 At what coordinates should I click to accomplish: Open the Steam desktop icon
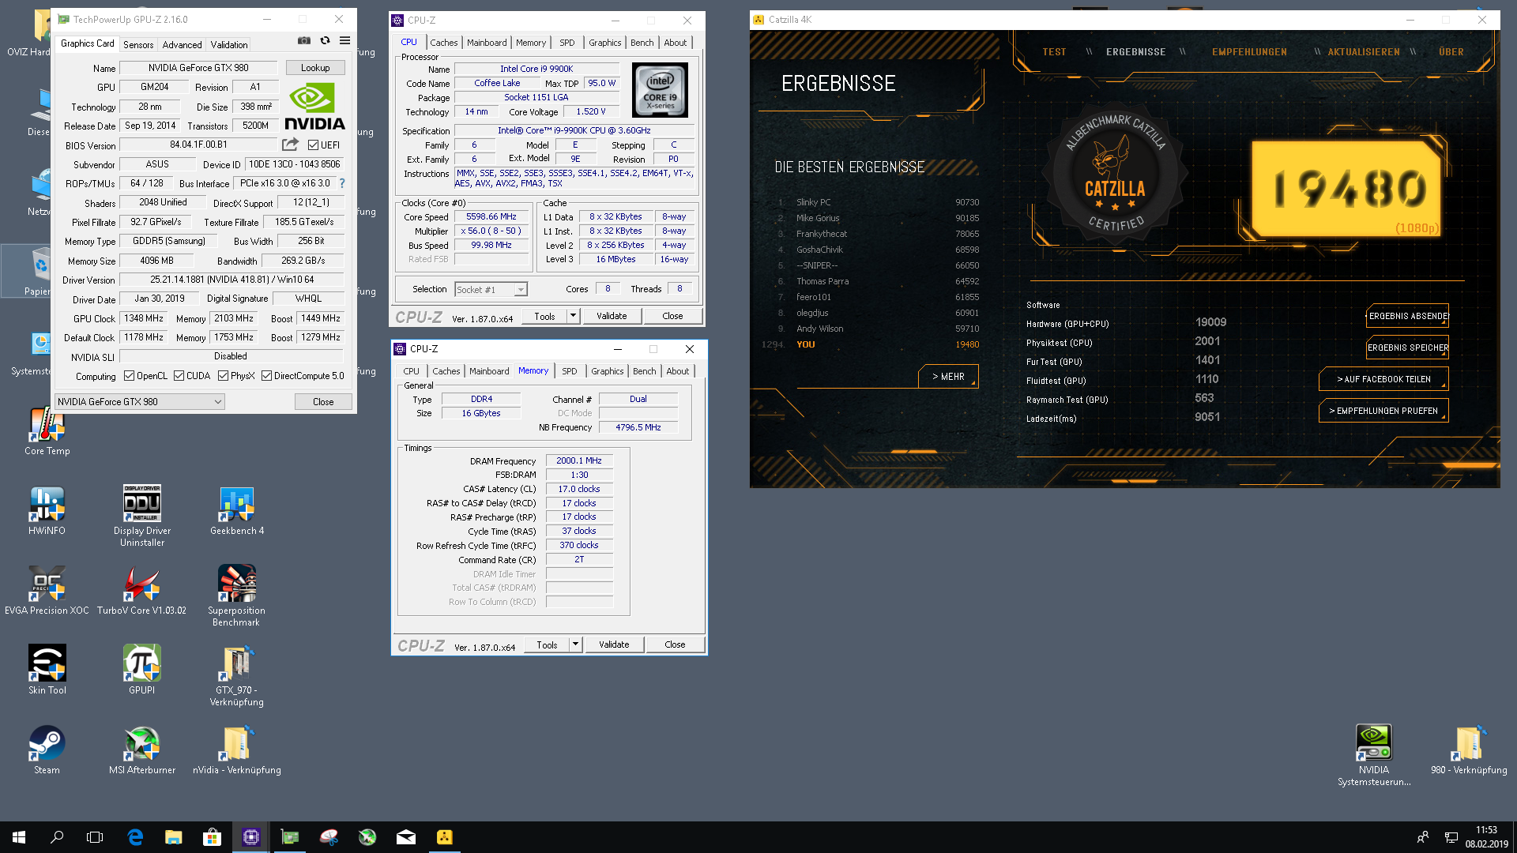(47, 750)
